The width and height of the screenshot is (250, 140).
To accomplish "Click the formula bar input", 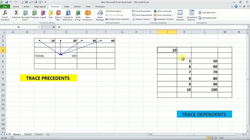I will pyautogui.click(x=152, y=27).
